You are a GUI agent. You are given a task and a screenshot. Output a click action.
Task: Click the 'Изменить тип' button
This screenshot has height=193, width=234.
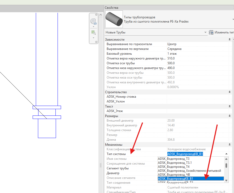click(221, 32)
